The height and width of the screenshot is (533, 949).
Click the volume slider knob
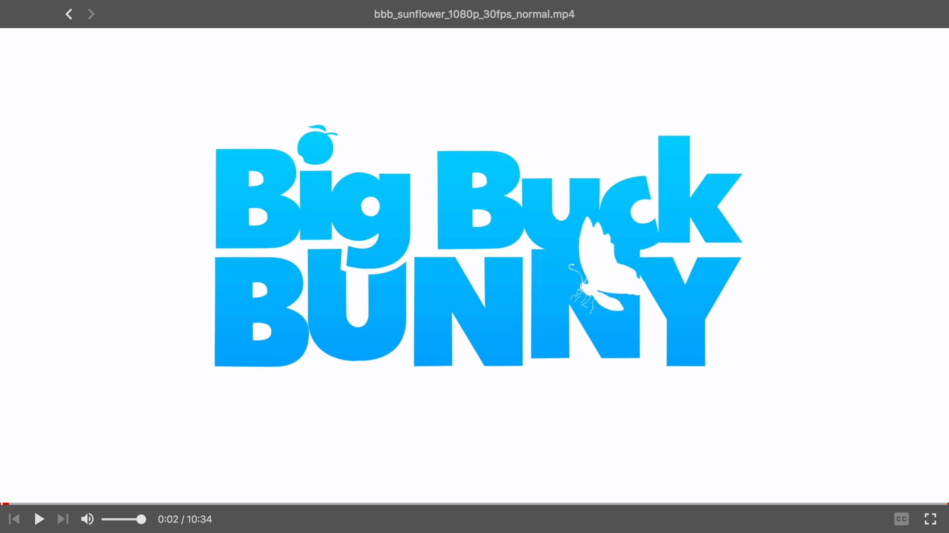141,519
